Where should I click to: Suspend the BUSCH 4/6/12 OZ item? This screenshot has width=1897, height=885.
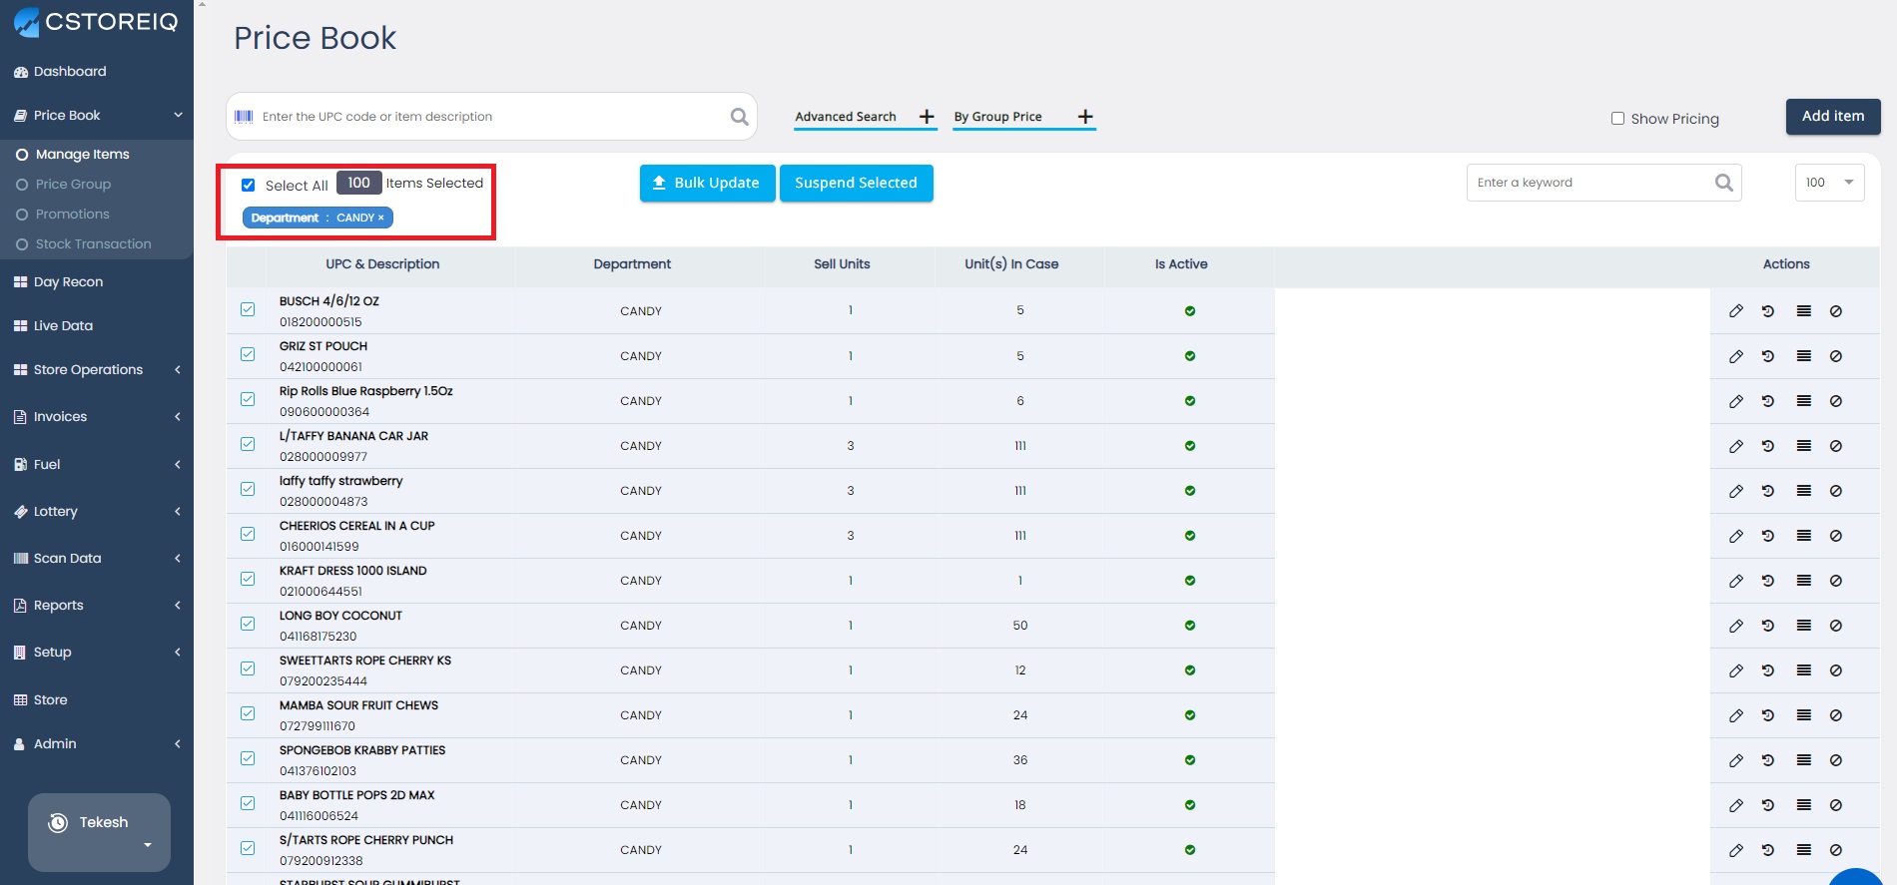tap(1836, 311)
